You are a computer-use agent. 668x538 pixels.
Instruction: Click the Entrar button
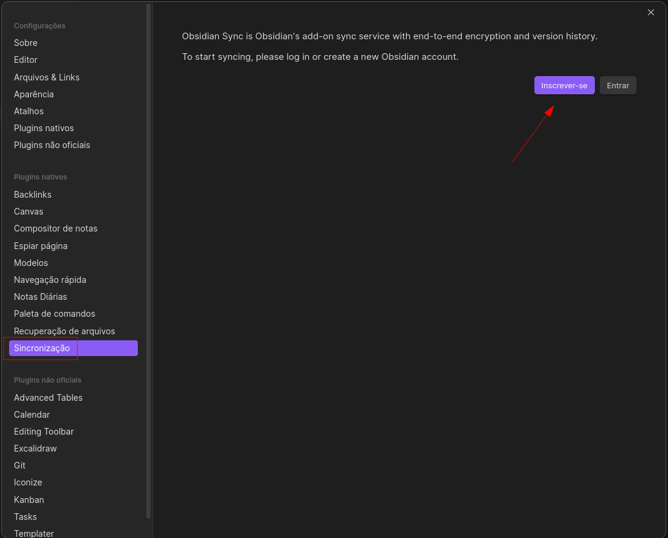618,85
